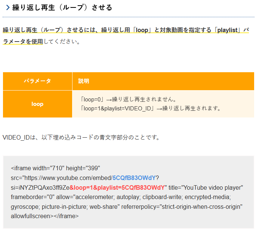This screenshot has width=256, height=229.
Task: Click the allowfullscreen closing iframe line
Action: [45, 216]
